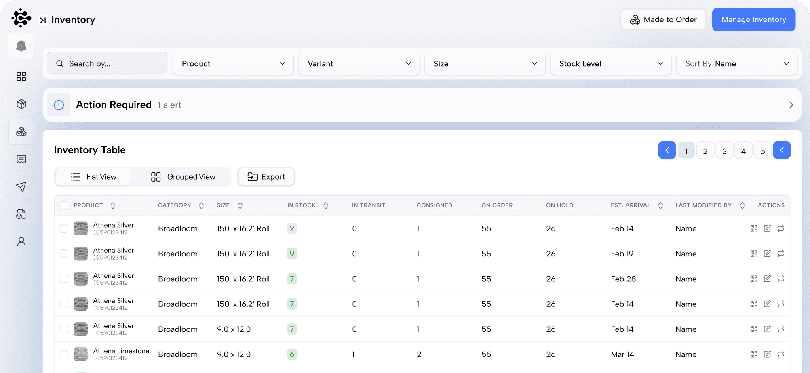
Task: Open the single-box products icon in sidebar
Action: [x=21, y=104]
